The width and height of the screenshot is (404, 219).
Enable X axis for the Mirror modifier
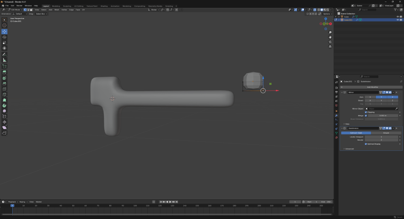(370, 97)
